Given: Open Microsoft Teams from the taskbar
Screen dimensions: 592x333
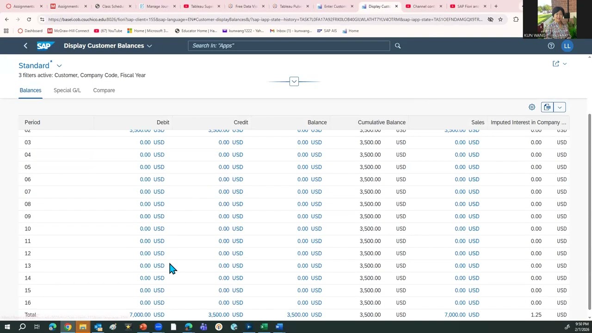Looking at the screenshot, I should click(203, 327).
